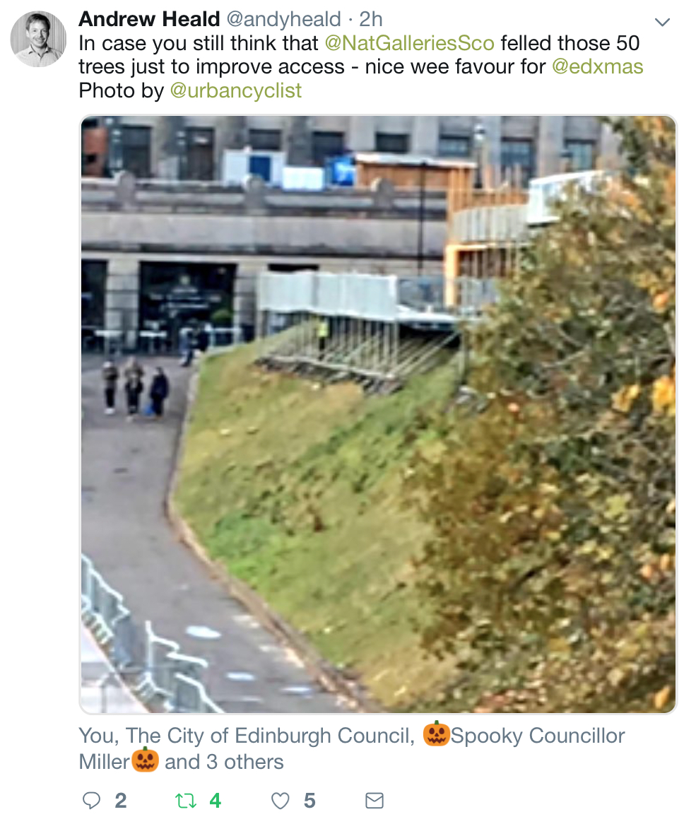Click the @andyheald username handle
This screenshot has width=684, height=824.
(283, 20)
